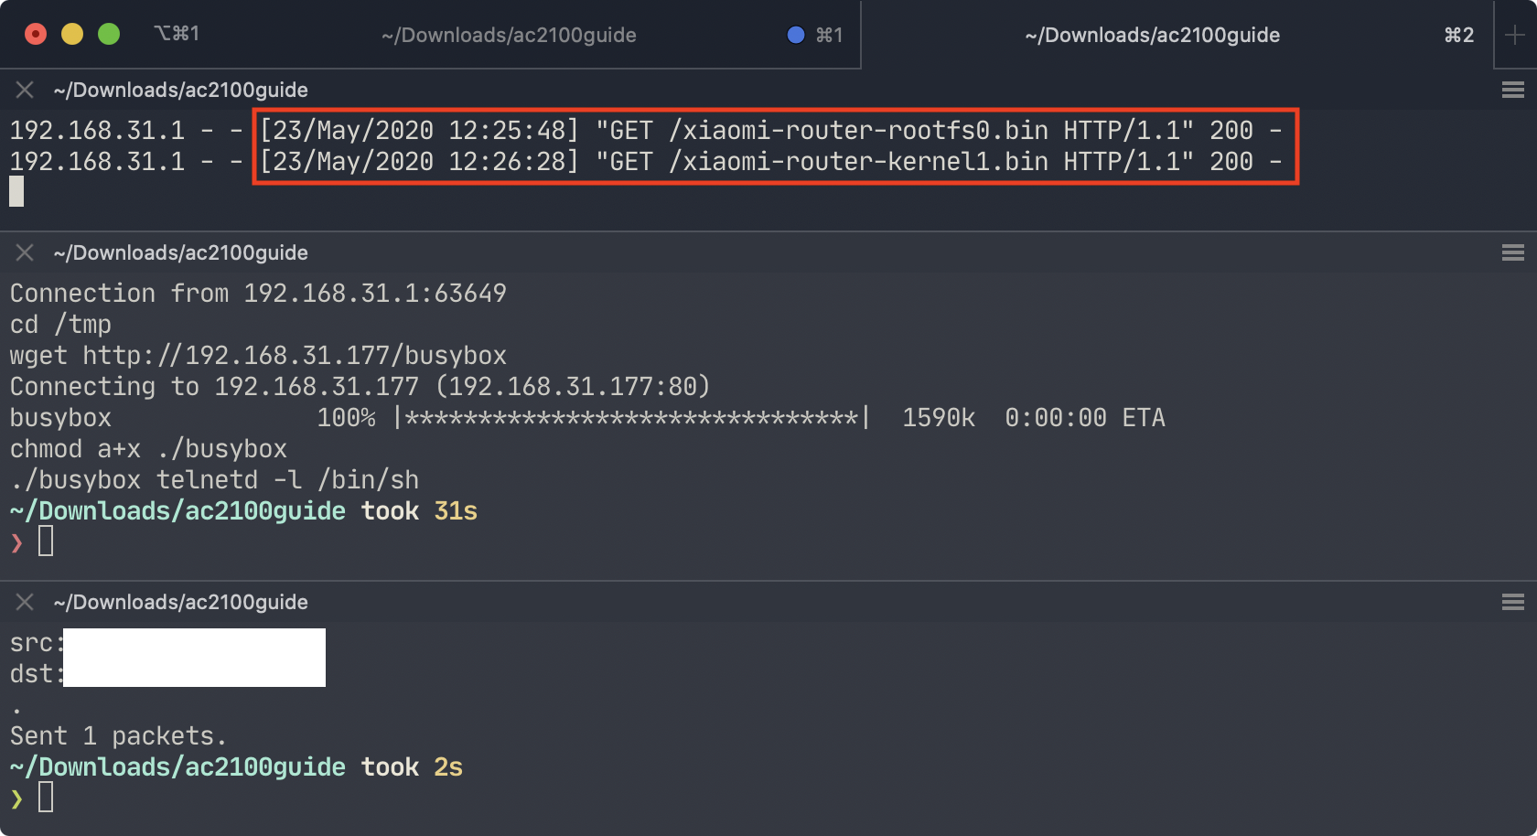This screenshot has width=1537, height=836.
Task: Focus the cursor in the middle pane prompt
Action: (x=46, y=541)
